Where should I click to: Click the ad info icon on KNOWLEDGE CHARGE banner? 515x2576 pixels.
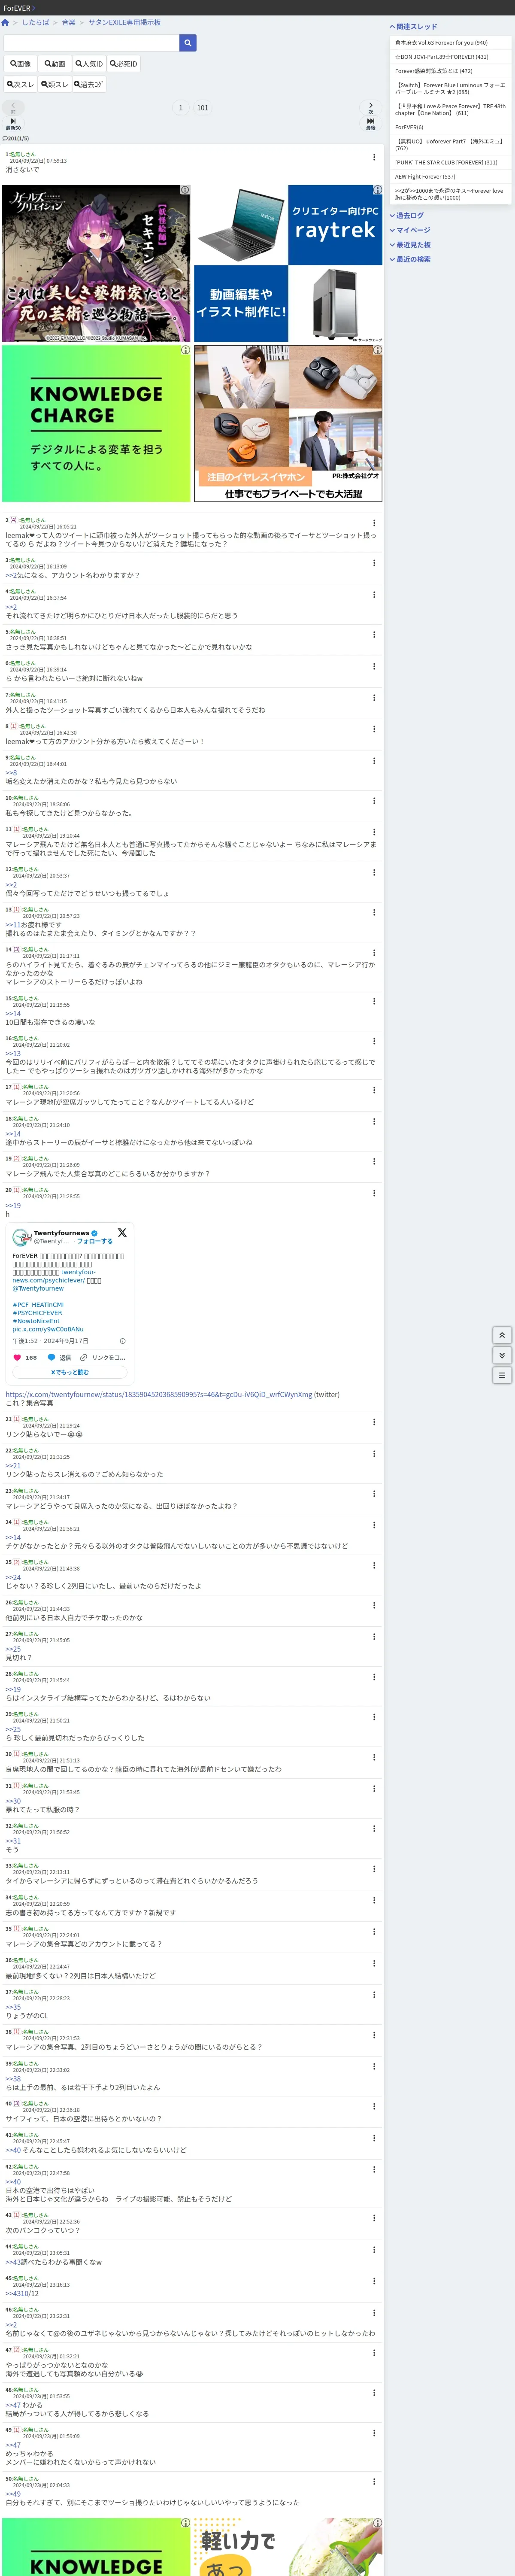[x=185, y=350]
